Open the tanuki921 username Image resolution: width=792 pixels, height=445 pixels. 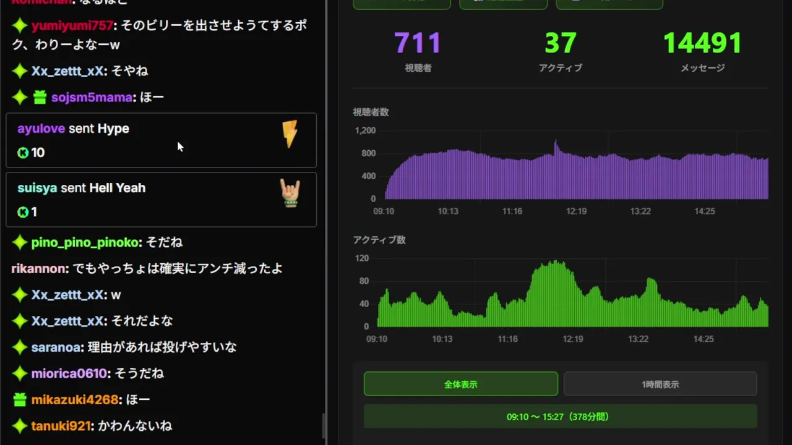[61, 426]
